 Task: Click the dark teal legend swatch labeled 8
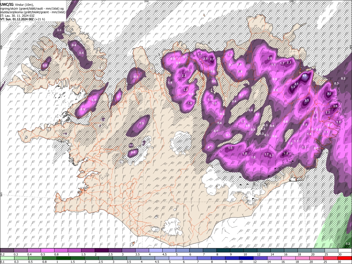click(223, 250)
